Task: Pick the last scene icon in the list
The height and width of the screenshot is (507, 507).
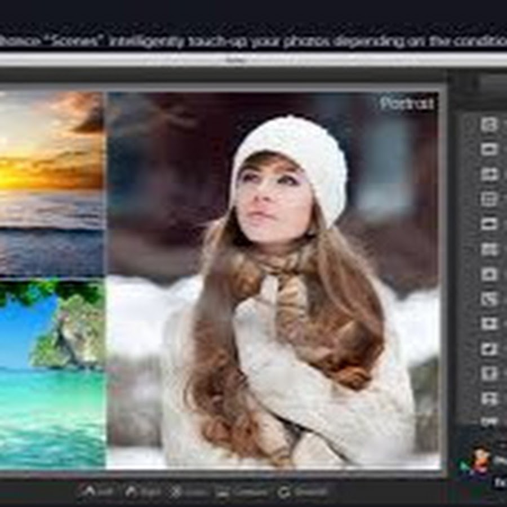Action: point(489,398)
